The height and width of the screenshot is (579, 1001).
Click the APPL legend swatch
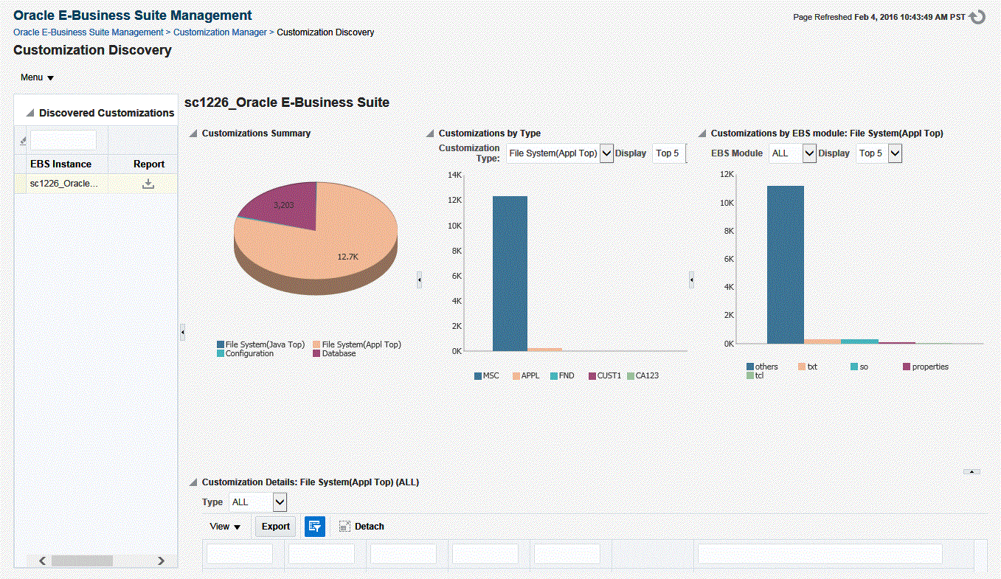coord(516,376)
